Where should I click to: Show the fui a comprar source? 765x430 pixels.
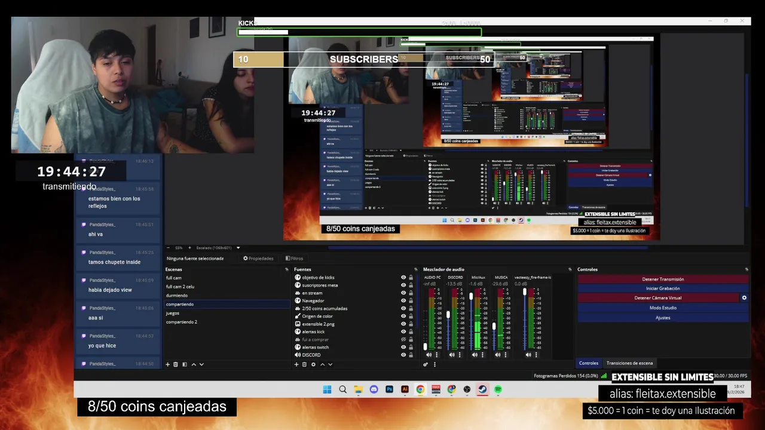click(403, 339)
